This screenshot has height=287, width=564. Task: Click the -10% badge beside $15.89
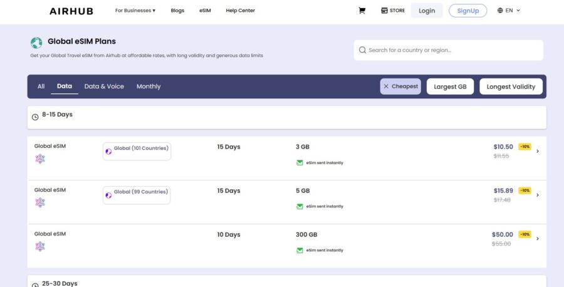(x=525, y=190)
